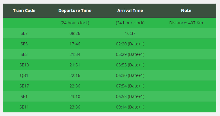Click the Distance: 407 Km note
This screenshot has height=116, width=220.
[x=186, y=23]
